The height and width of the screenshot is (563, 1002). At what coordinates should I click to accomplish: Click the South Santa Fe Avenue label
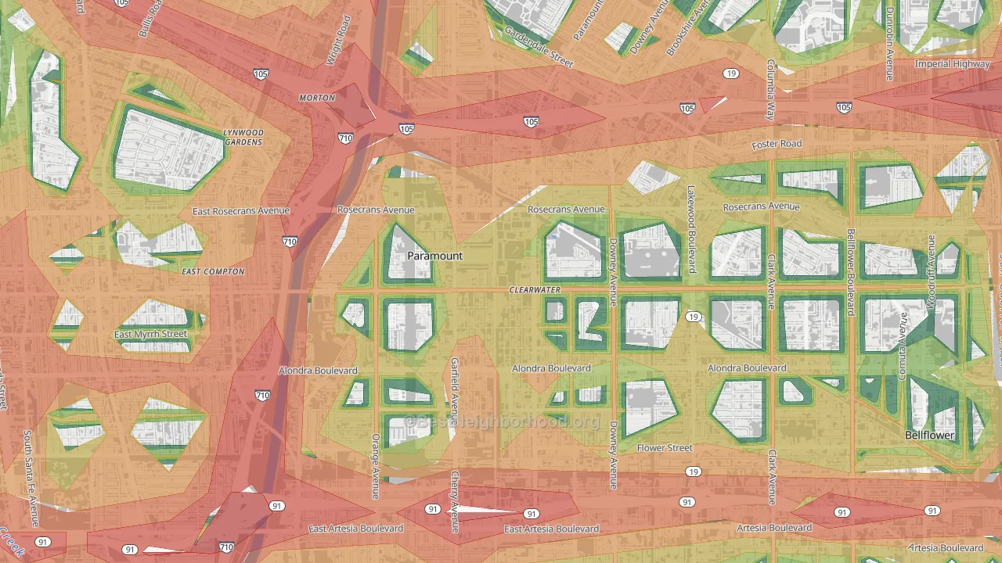coord(31,478)
